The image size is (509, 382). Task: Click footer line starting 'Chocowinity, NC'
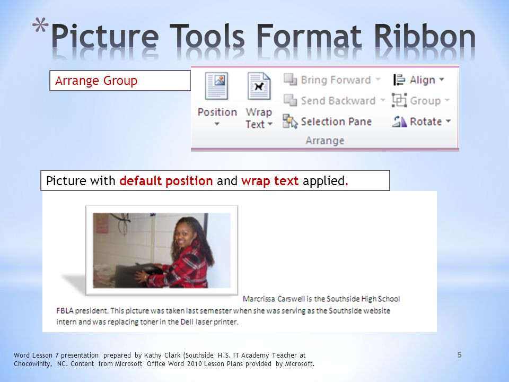(164, 364)
